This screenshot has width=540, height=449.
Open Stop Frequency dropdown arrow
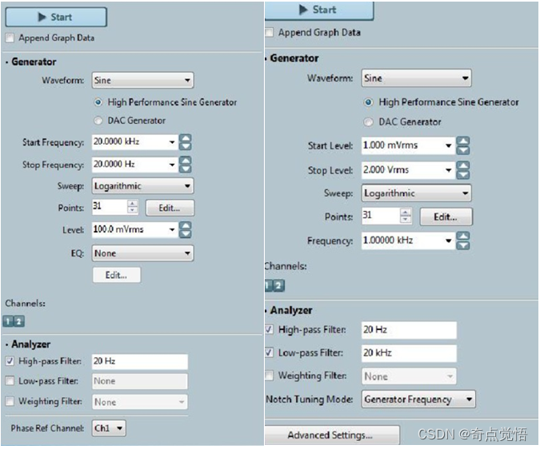coord(172,165)
